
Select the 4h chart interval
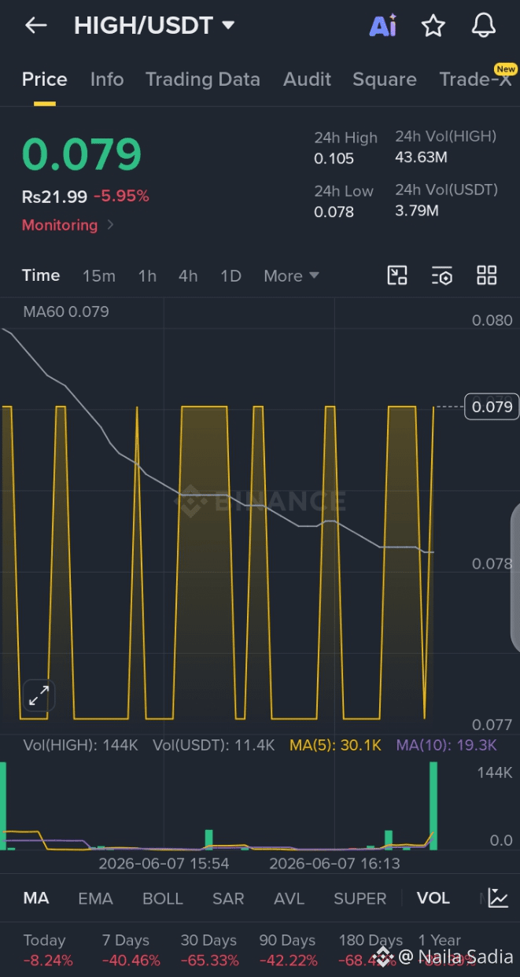pos(188,276)
